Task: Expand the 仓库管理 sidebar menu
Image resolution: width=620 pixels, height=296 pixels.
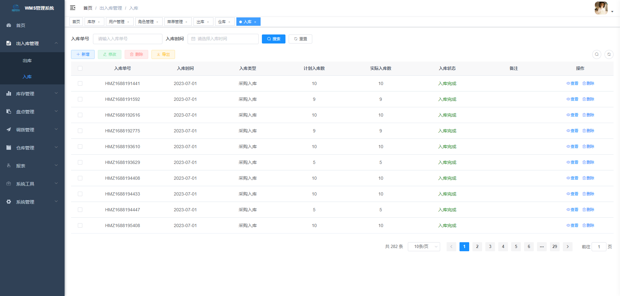Action: [32, 148]
